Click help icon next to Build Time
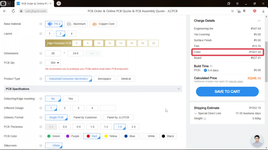The height and width of the screenshot is (150, 268). 211,66
